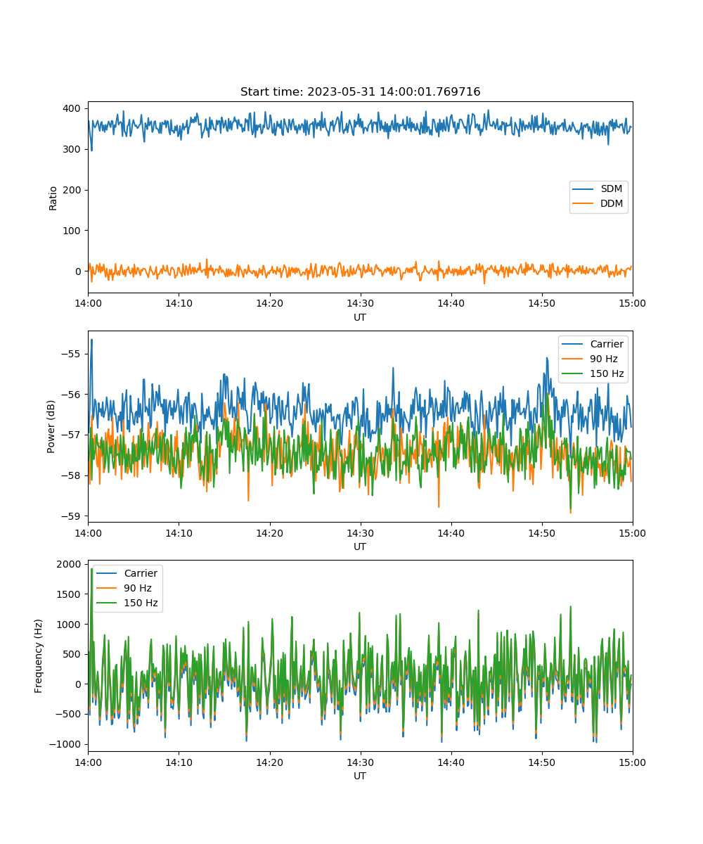The width and height of the screenshot is (703, 844).
Task: Click the UT x-axis label under the Ratio plot
Action: (x=360, y=317)
